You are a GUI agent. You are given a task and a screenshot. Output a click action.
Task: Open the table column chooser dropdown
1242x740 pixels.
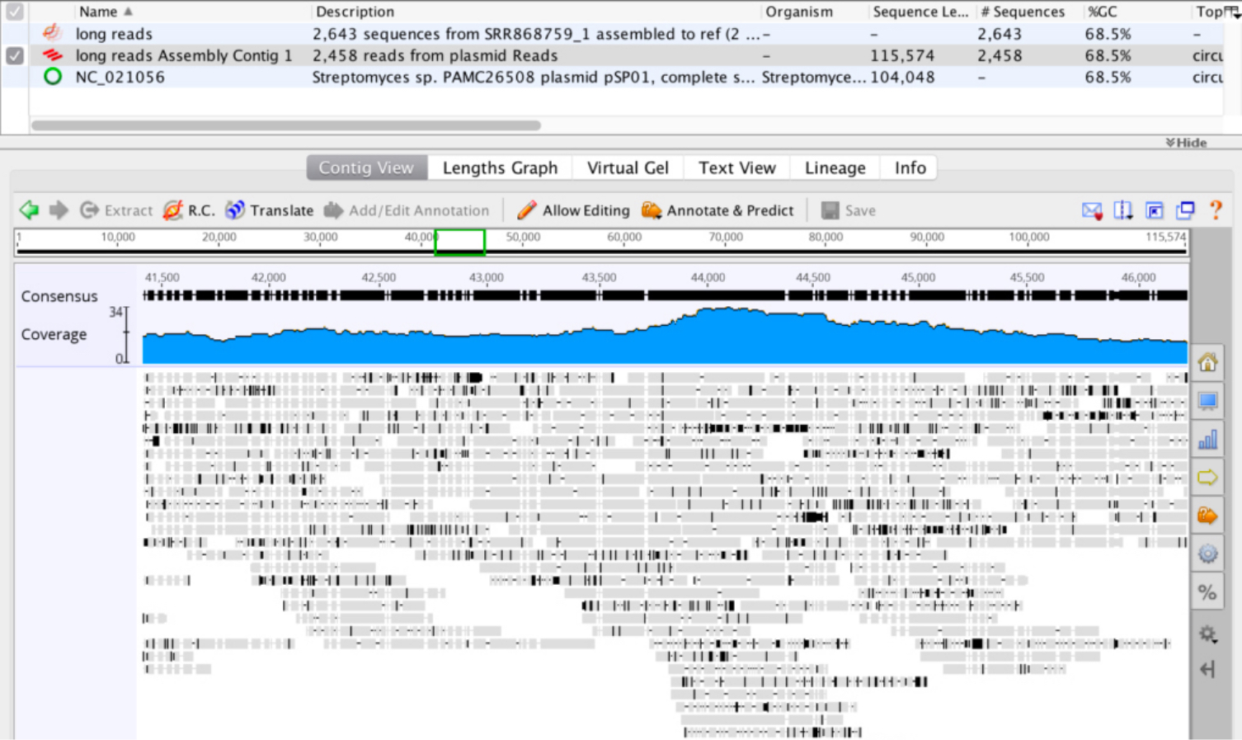tap(1233, 12)
